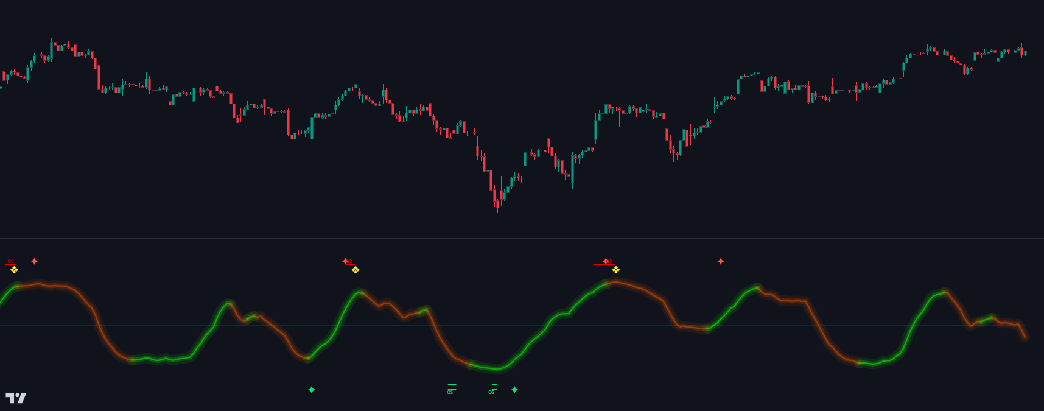
Task: Click the oscillator line's right end point
Action: 1025,337
